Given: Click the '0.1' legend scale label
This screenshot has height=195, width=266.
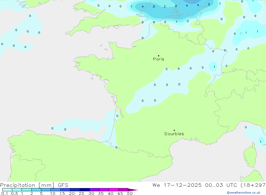Looking at the screenshot, I should pos(5,193).
